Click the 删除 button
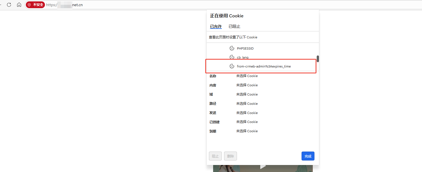422x172 pixels. point(231,156)
